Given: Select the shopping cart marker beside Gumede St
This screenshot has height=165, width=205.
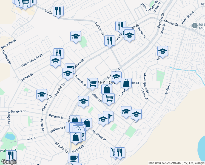Looking at the screenshot, I should click(x=92, y=83).
